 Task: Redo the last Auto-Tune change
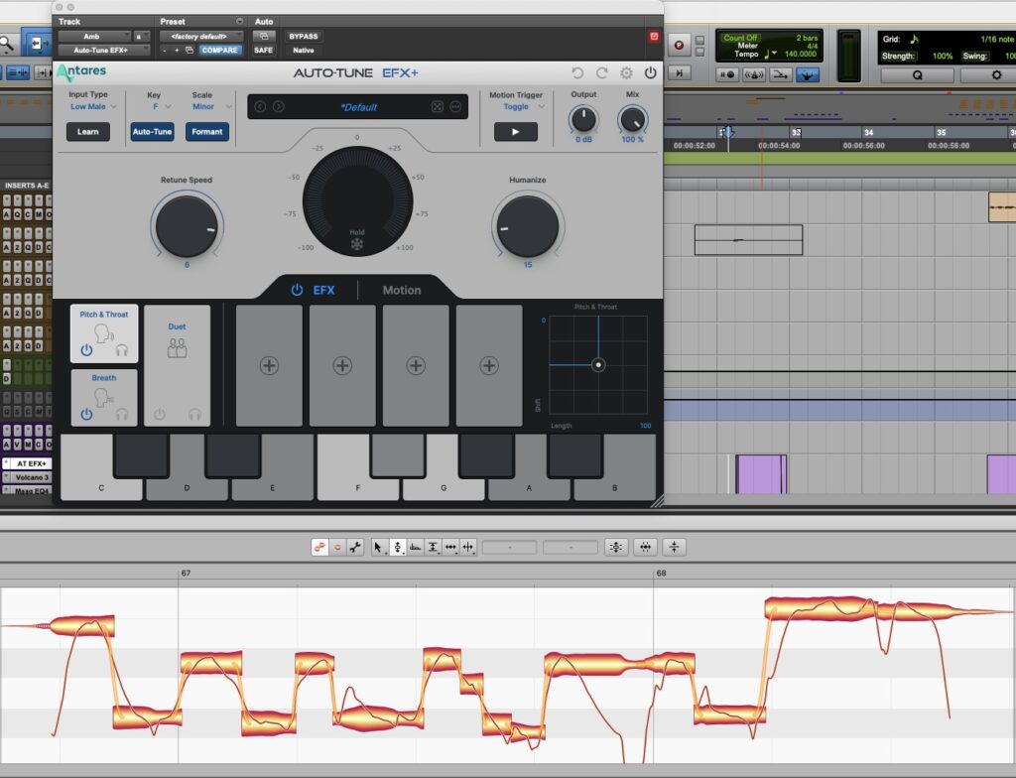602,73
